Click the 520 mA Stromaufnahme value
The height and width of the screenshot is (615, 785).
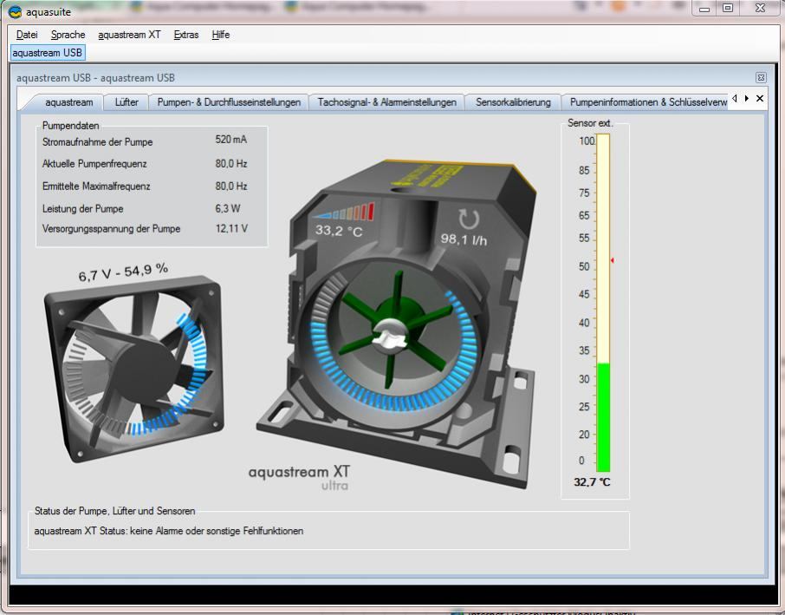[x=231, y=140]
